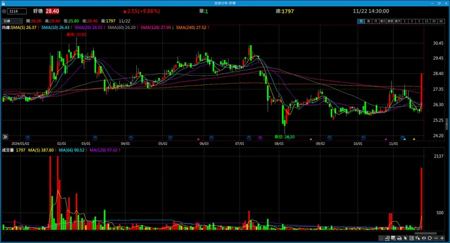Click the crosshair cursor icon in bottom toolbar

point(418,238)
